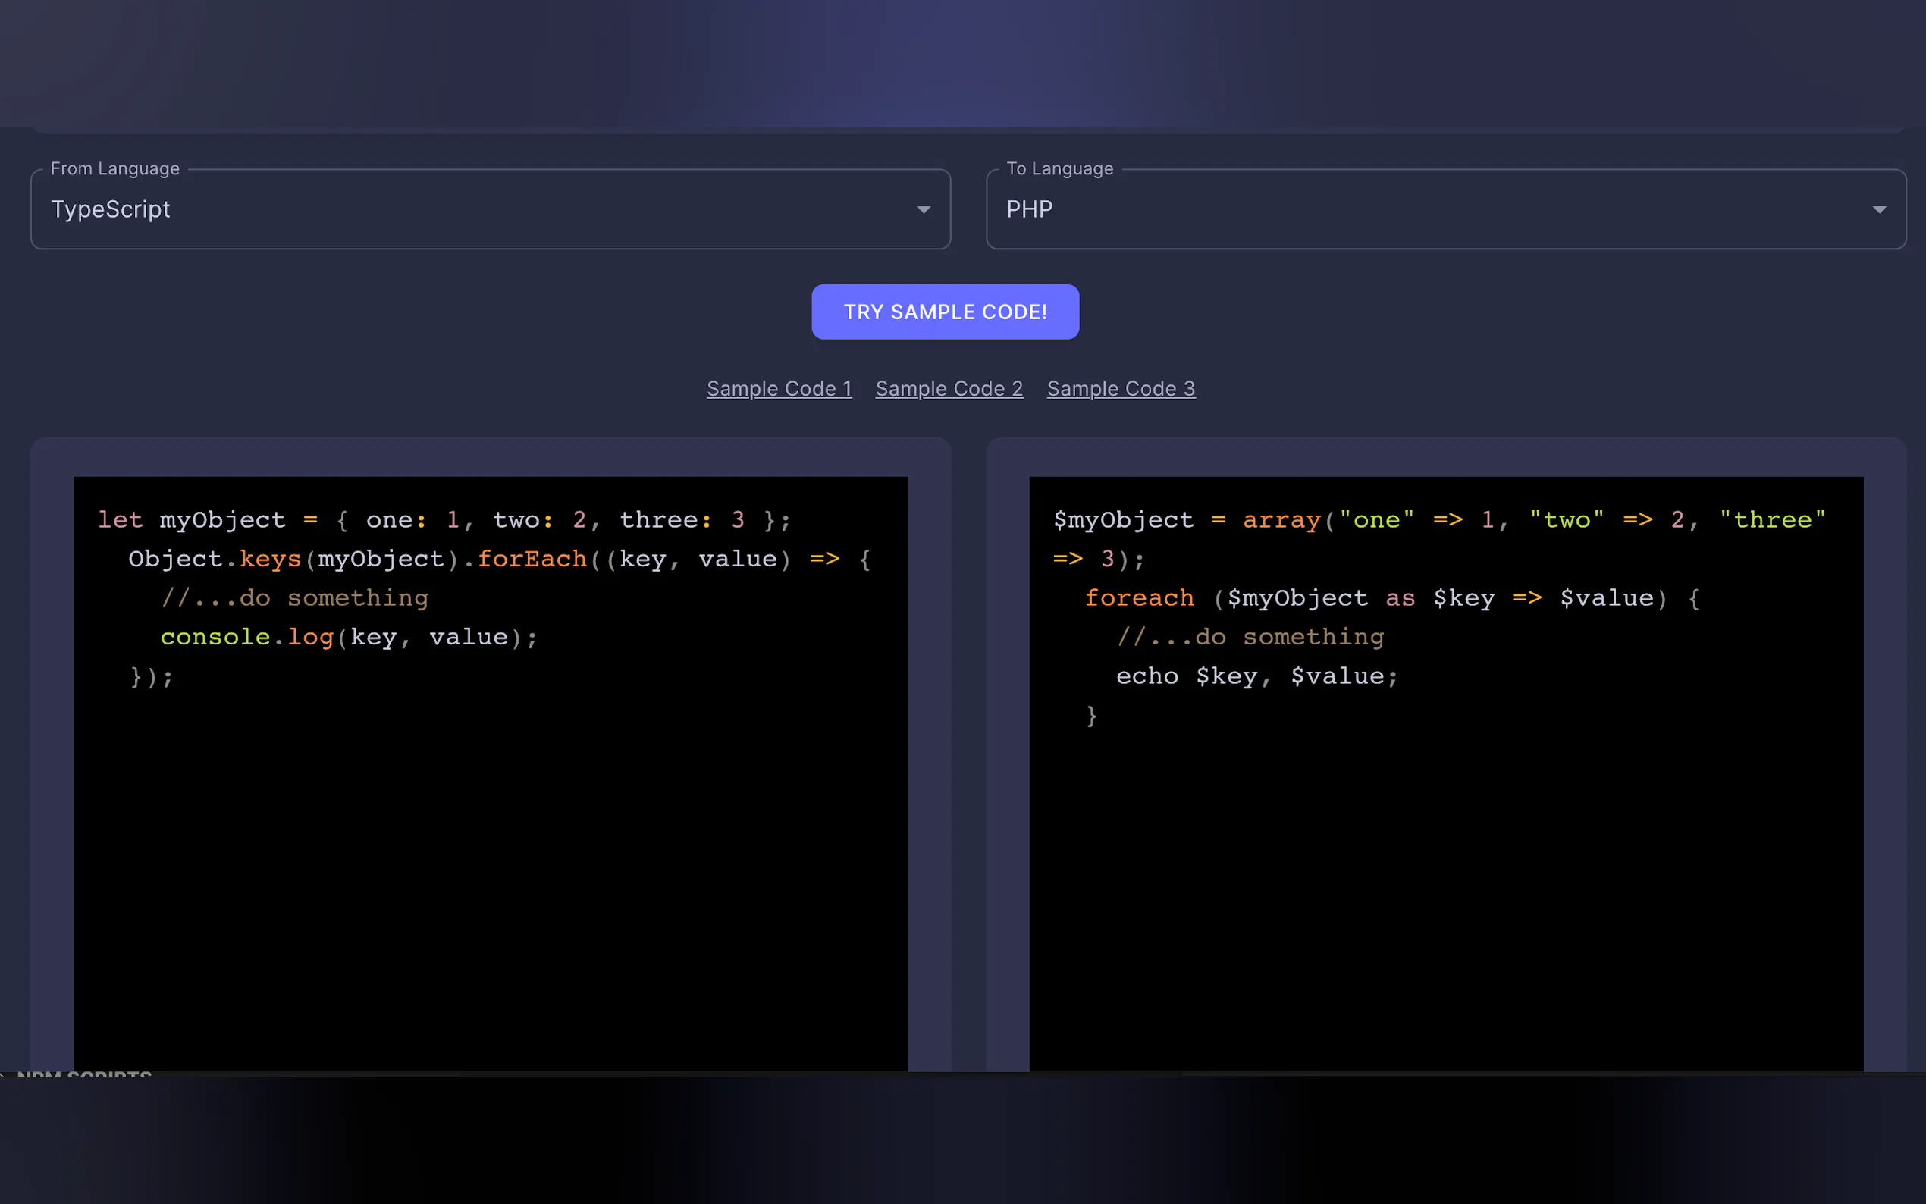Open the To Language dropdown arrow
Viewport: 1926px width, 1204px height.
(x=1878, y=209)
